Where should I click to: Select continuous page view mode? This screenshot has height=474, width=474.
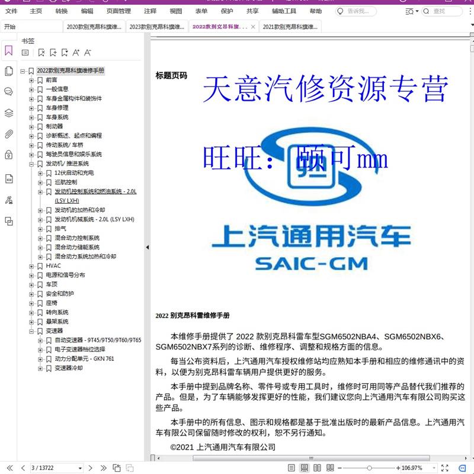pos(304,468)
